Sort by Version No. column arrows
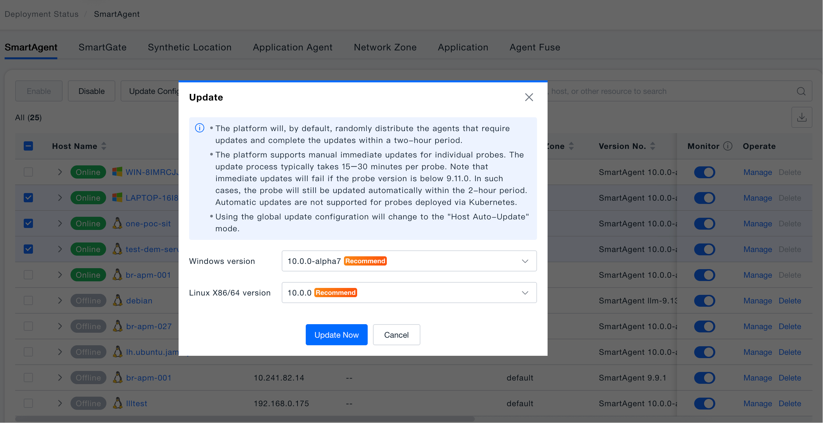This screenshot has height=423, width=823. (x=653, y=146)
